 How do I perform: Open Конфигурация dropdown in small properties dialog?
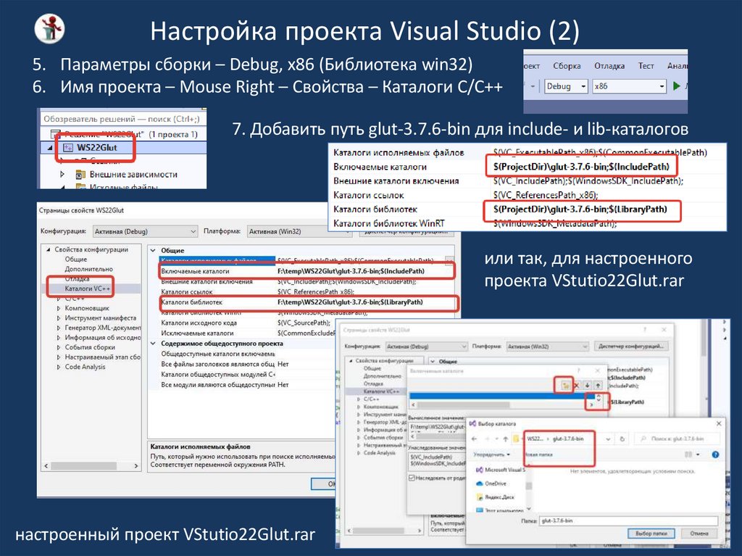[x=426, y=347]
